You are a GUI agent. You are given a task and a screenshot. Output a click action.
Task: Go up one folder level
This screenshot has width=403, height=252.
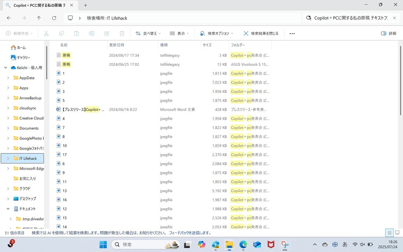click(x=39, y=18)
